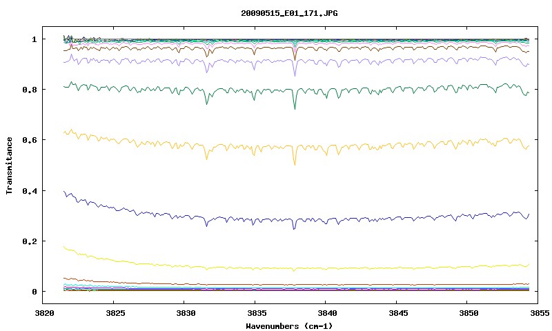Click the plot title 20090515_E01_171.JPG

click(x=289, y=13)
